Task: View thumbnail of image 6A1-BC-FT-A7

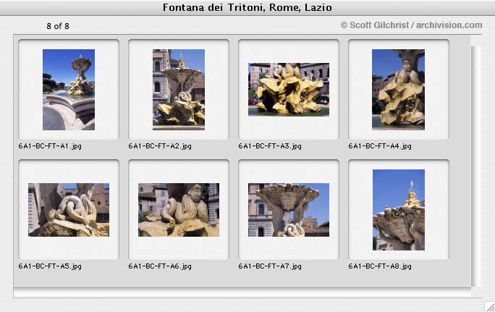Action: coord(289,210)
